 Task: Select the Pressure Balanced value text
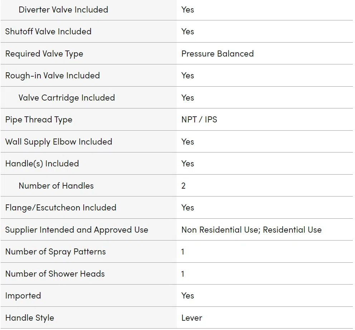[218, 54]
